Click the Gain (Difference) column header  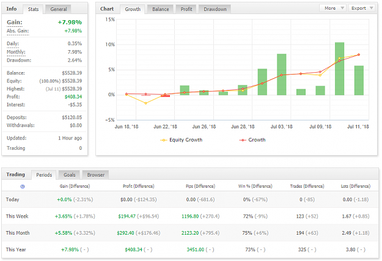pyautogui.click(x=75, y=186)
